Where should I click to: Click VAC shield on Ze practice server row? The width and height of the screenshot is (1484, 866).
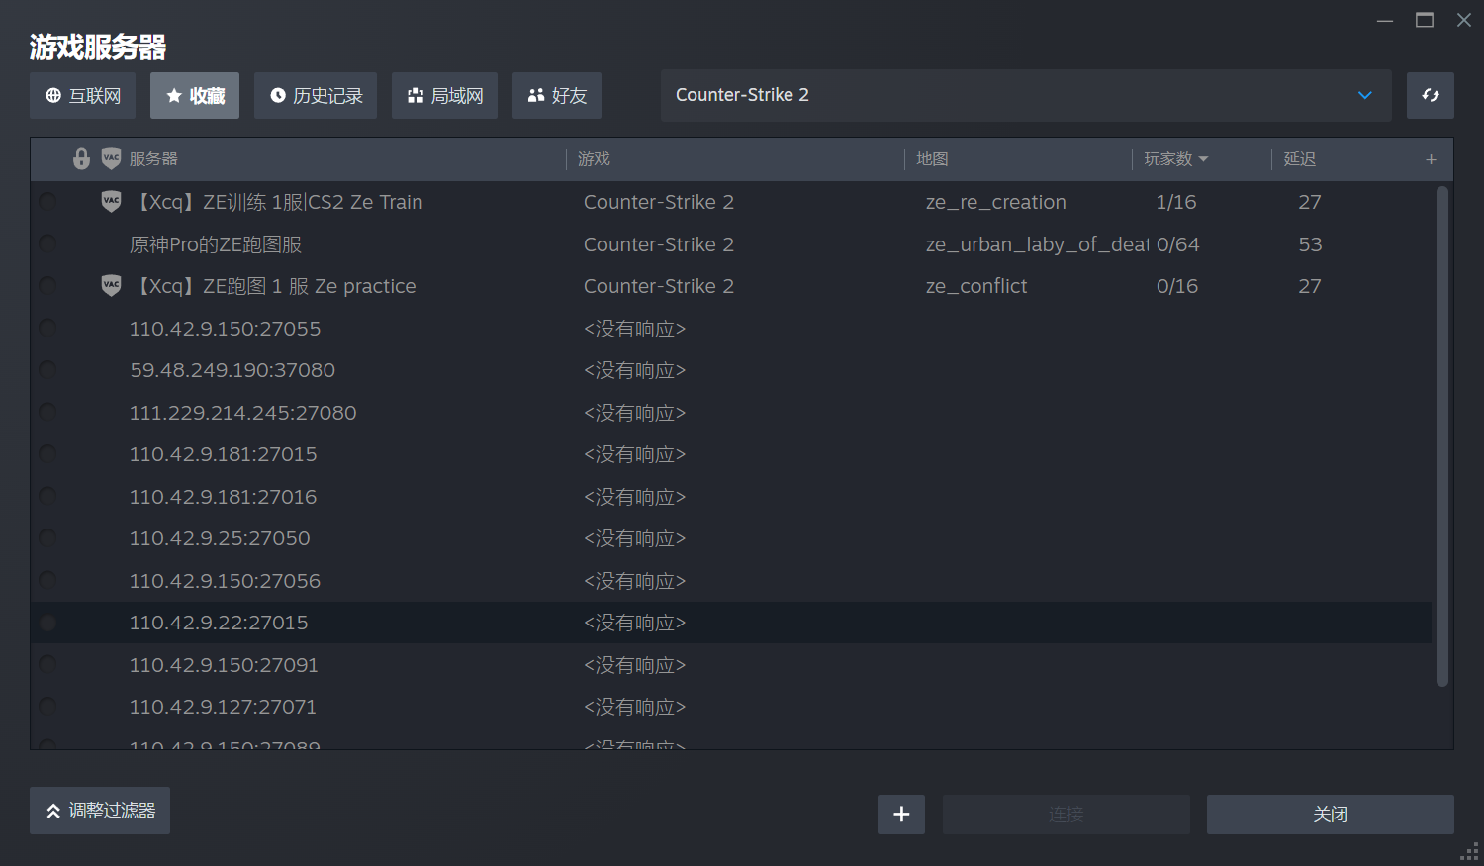(x=111, y=286)
